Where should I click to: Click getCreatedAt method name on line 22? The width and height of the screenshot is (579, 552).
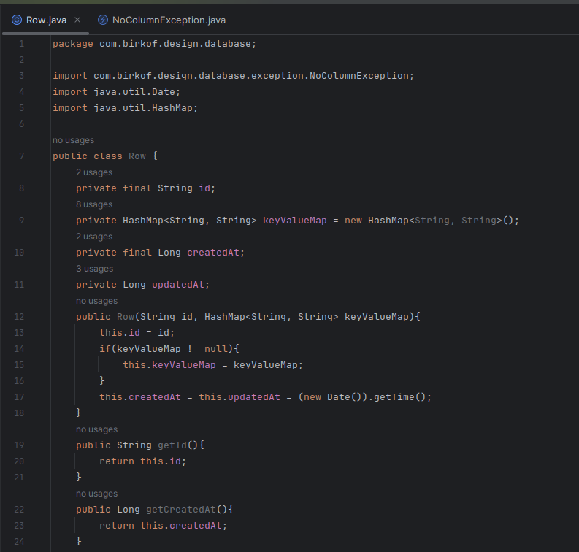[x=181, y=510]
